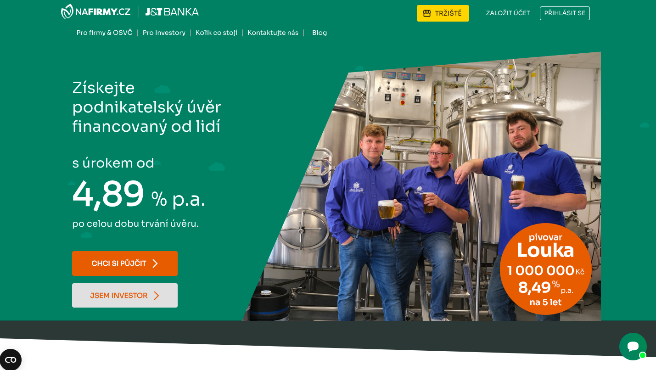This screenshot has width=656, height=370.
Task: Click the 4,89 % p.a. interest headline
Action: point(139,195)
